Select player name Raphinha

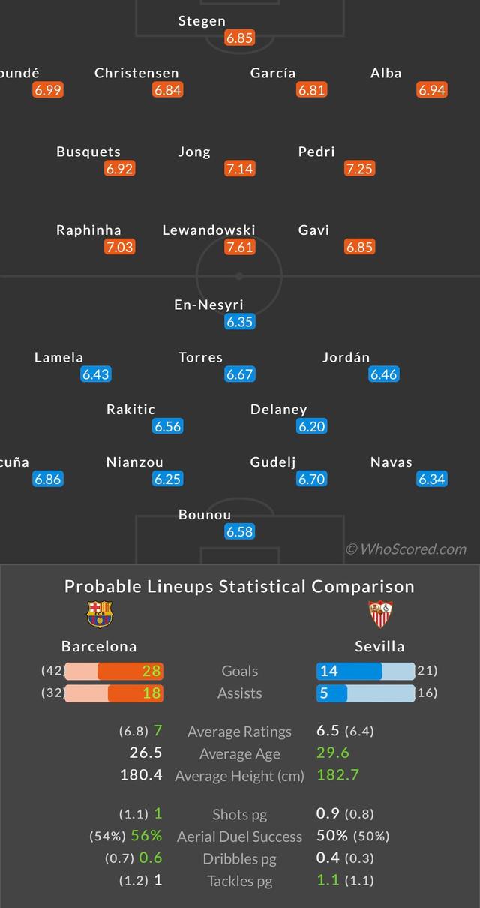point(88,230)
